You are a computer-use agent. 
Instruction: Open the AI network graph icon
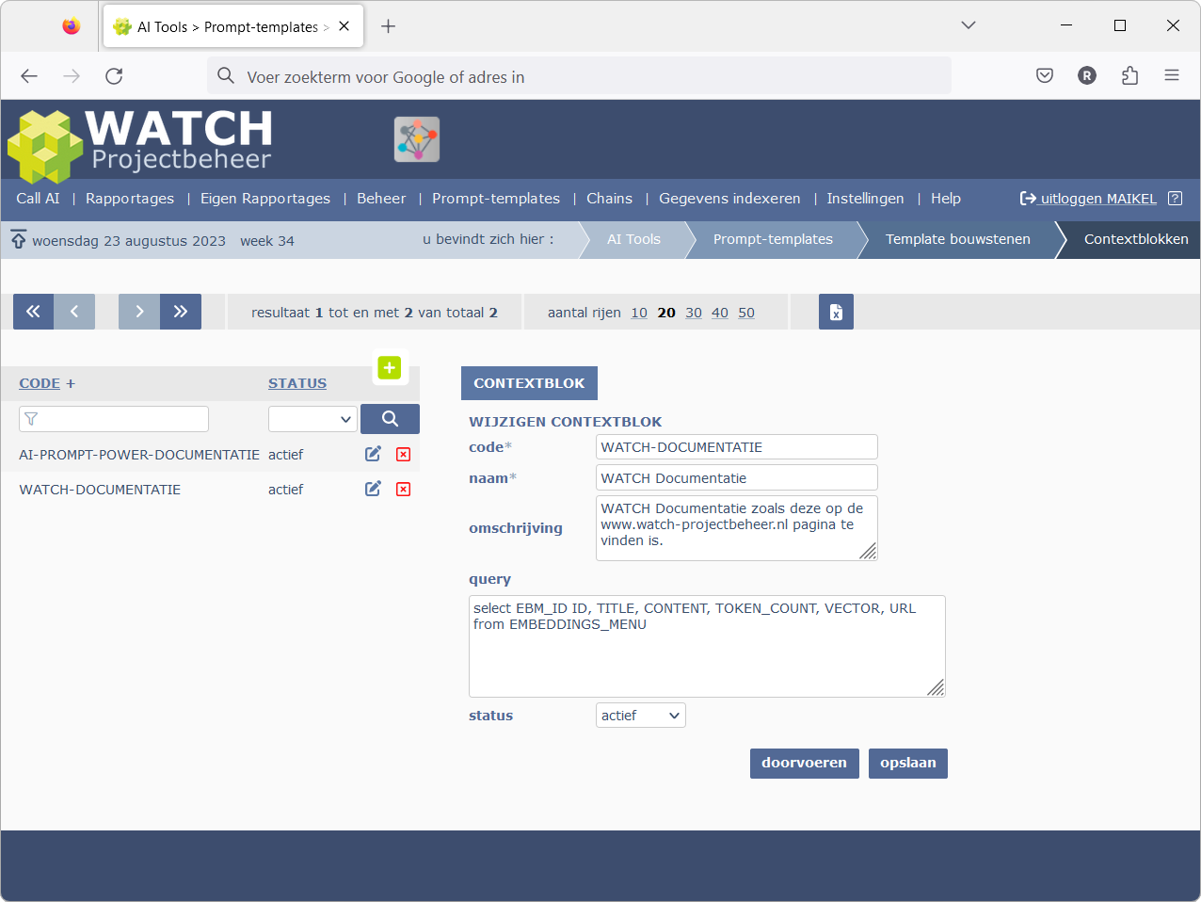(417, 139)
